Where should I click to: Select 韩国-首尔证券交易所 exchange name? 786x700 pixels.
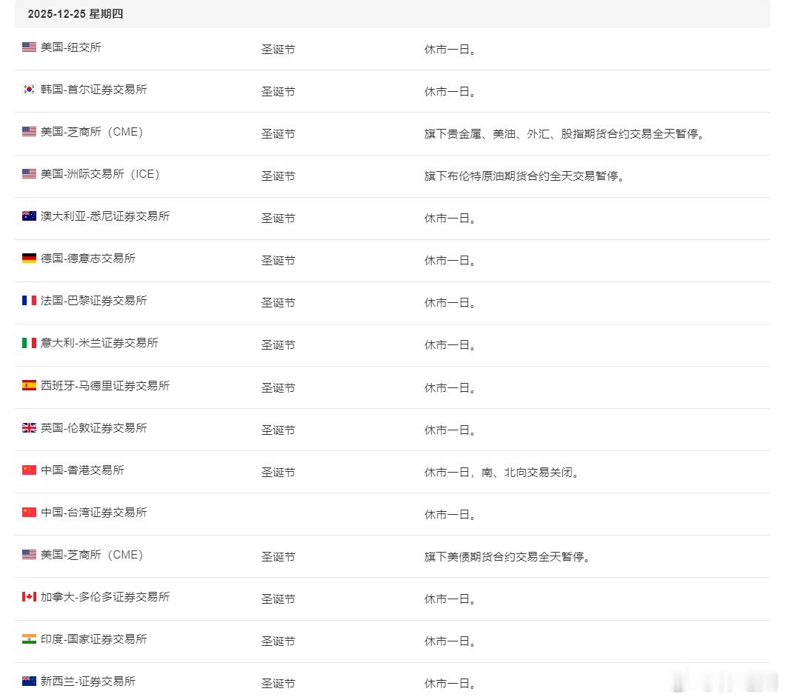pos(94,89)
